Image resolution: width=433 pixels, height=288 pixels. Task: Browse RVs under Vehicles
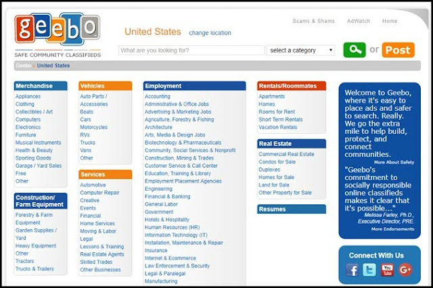point(85,135)
